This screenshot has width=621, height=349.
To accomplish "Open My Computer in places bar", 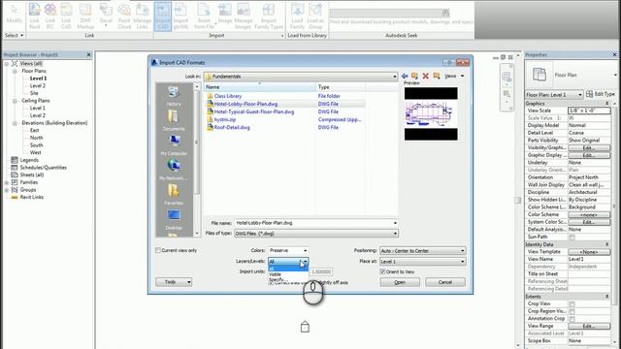I will click(x=174, y=145).
